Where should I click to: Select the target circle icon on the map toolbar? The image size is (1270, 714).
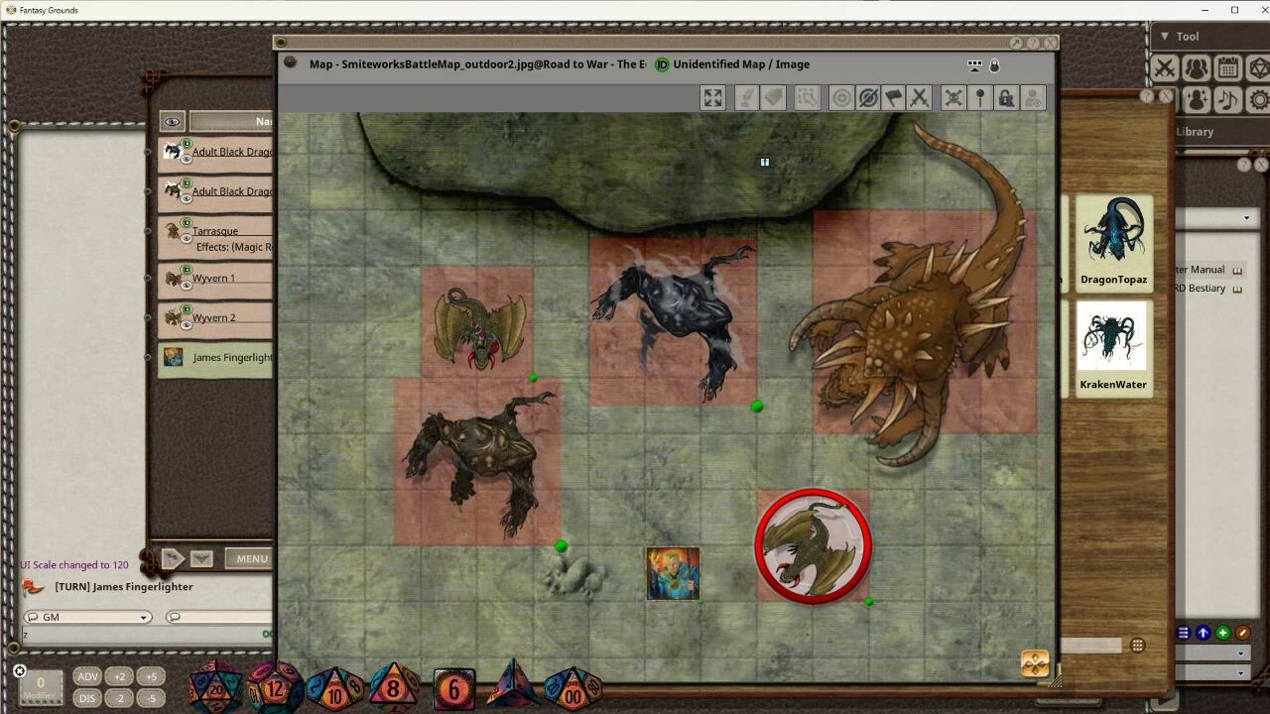coord(840,97)
